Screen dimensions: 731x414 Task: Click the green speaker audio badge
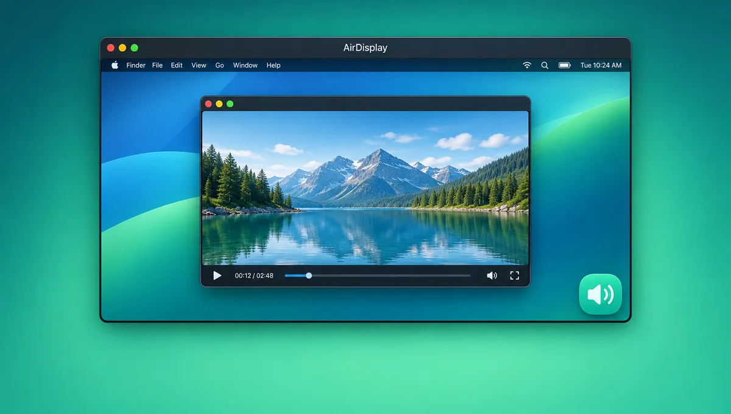point(600,294)
